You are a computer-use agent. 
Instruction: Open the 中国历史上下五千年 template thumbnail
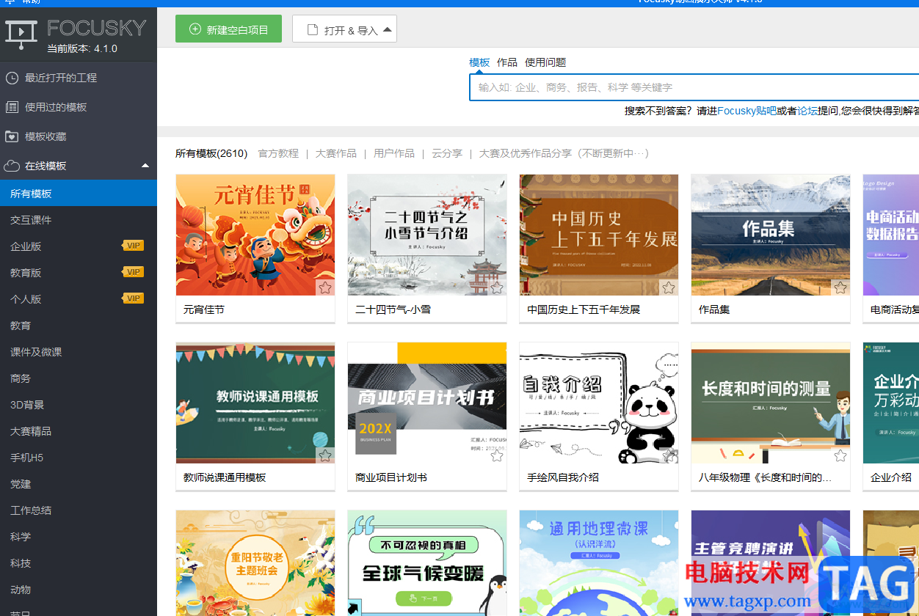tap(599, 235)
